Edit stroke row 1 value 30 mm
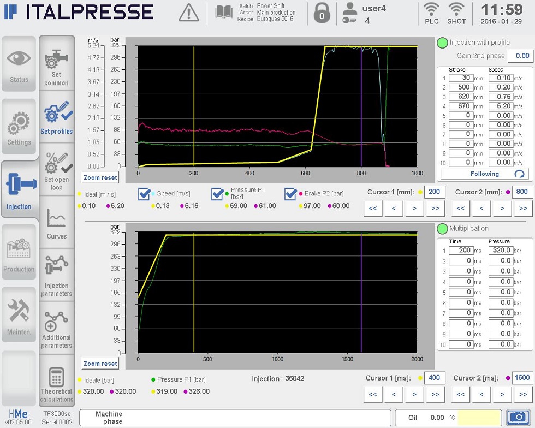Viewport: 535px width, 428px height. coord(461,78)
